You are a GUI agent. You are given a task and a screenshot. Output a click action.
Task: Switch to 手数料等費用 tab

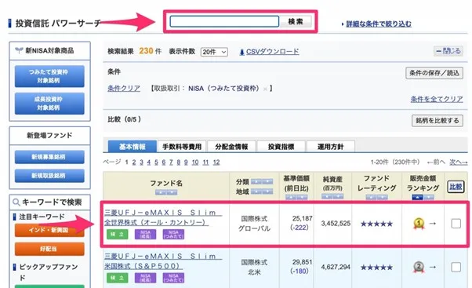coord(182,147)
